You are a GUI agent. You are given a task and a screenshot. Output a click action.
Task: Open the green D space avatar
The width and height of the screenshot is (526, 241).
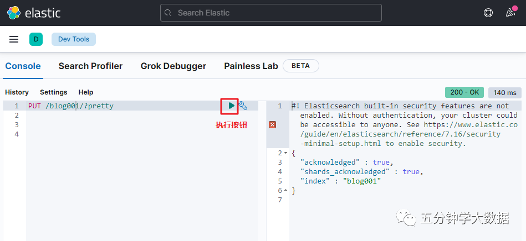point(36,39)
